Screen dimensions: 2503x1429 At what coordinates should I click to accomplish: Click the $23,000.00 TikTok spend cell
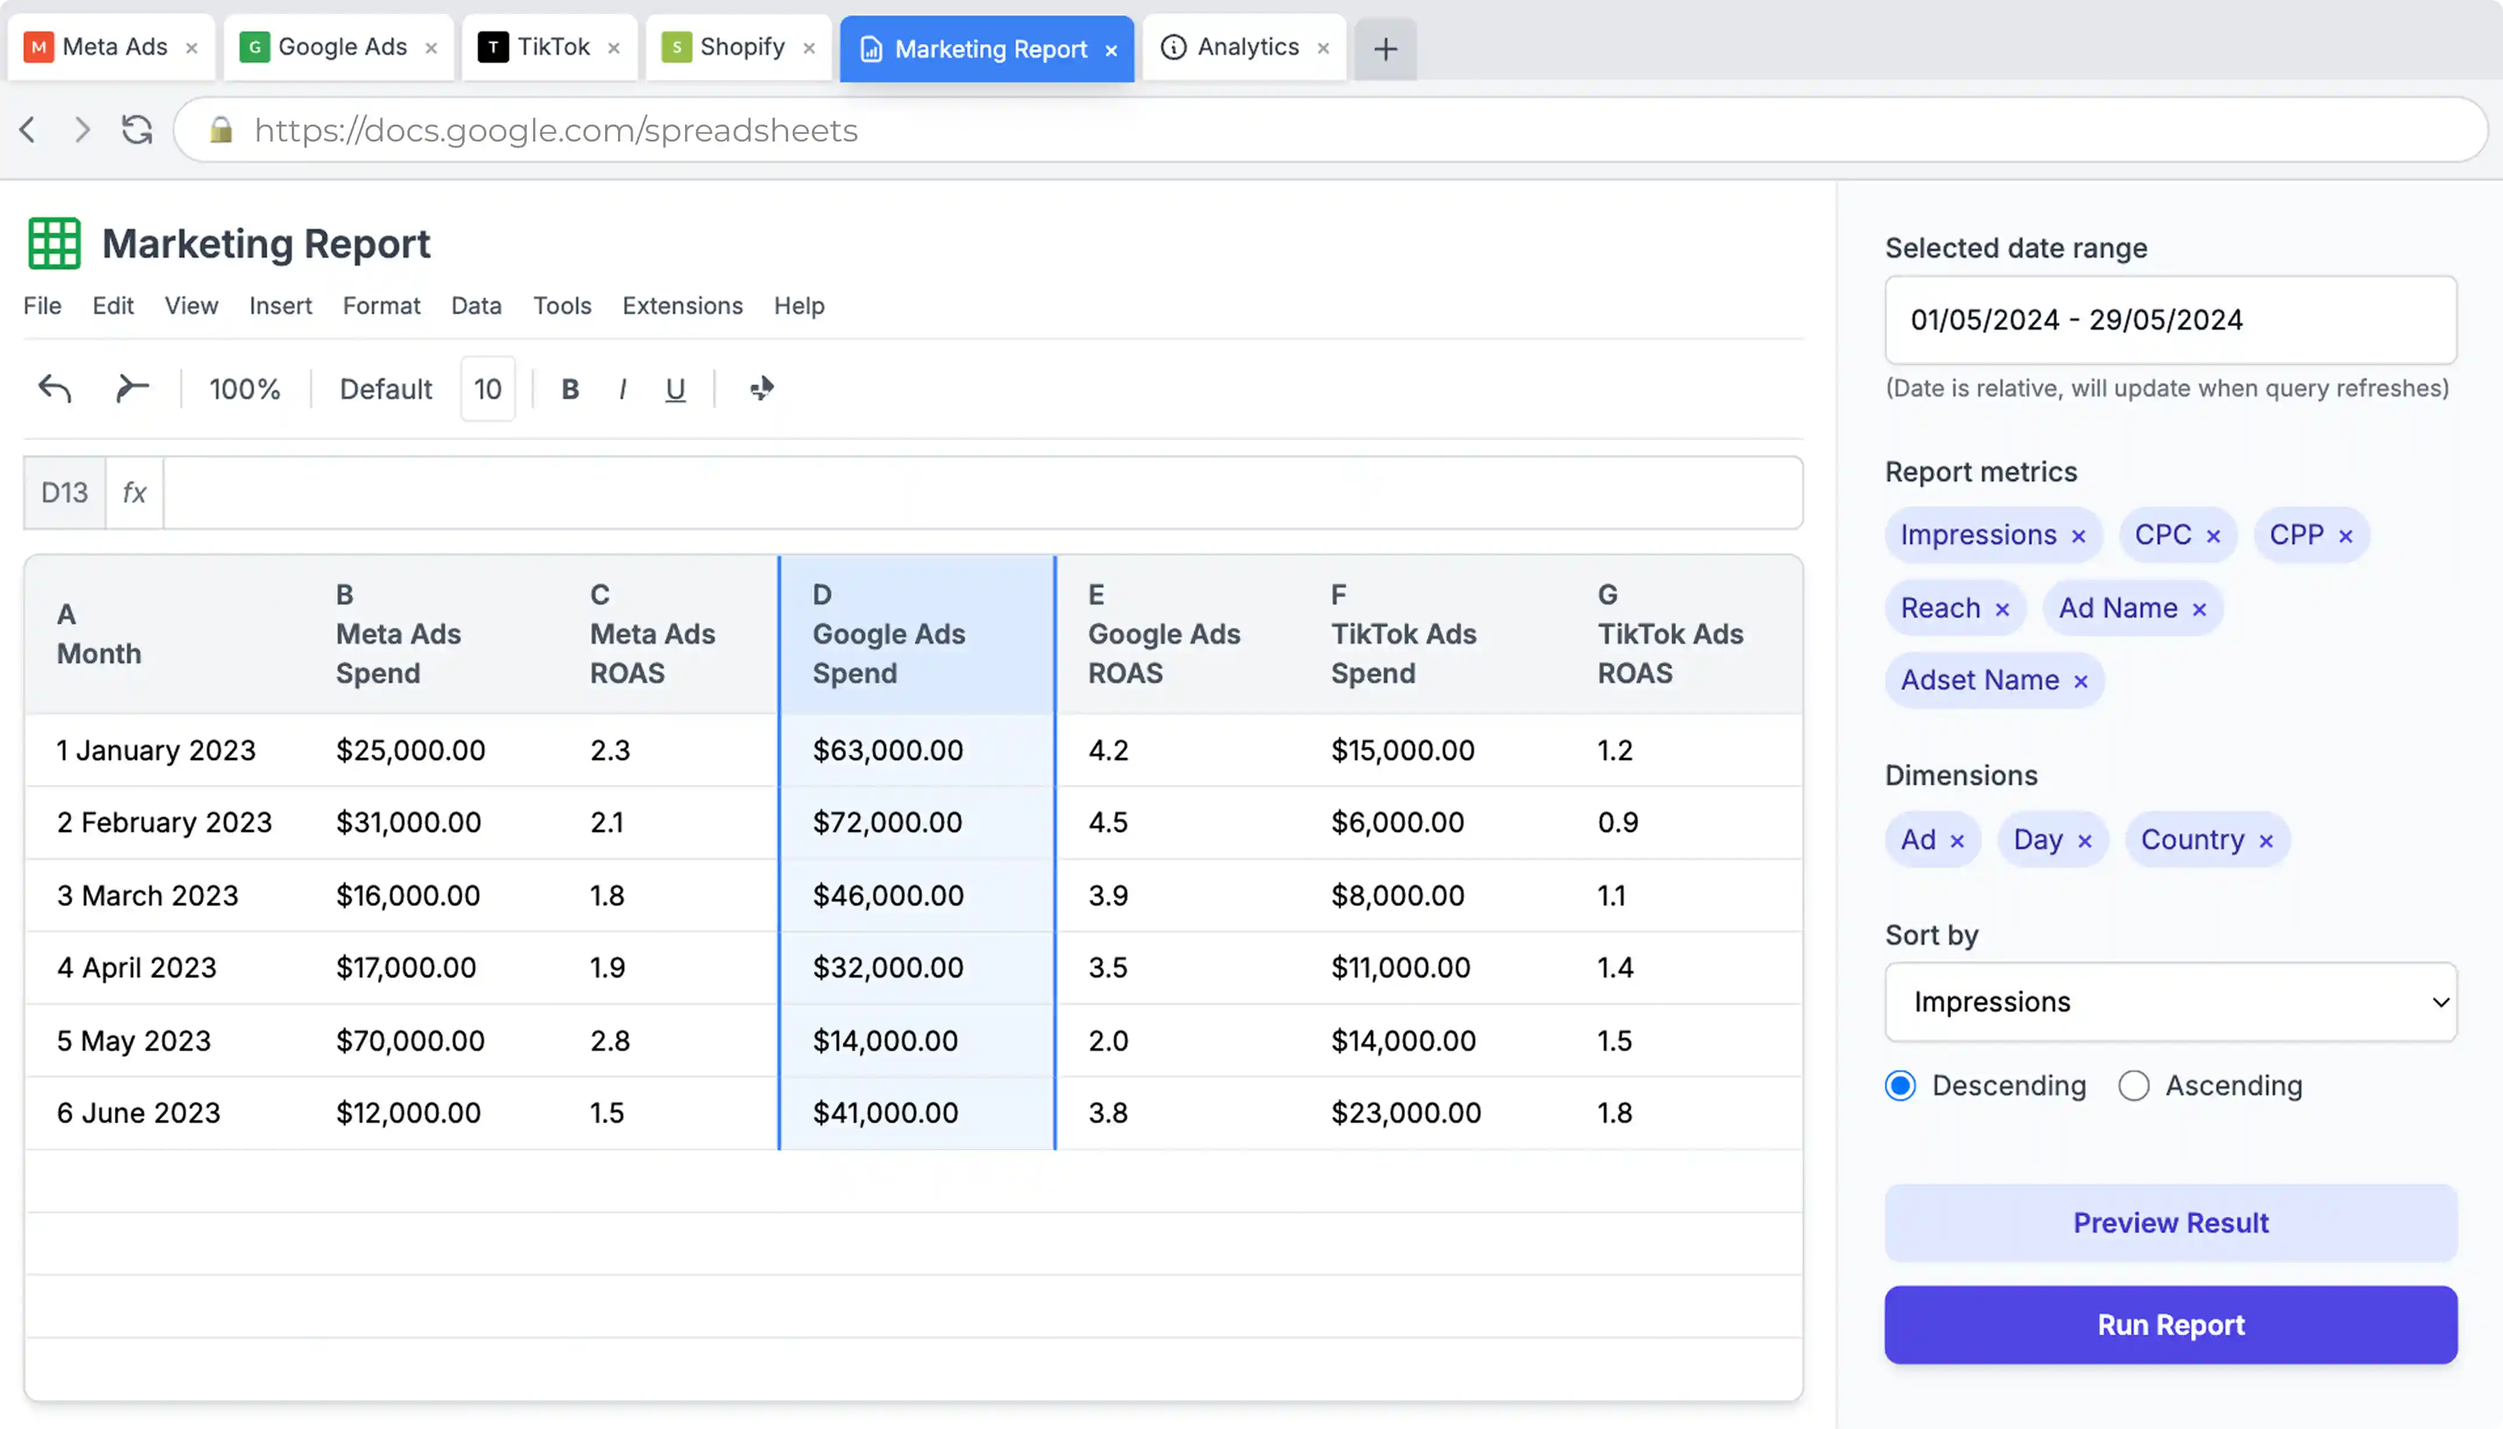[x=1433, y=1113]
